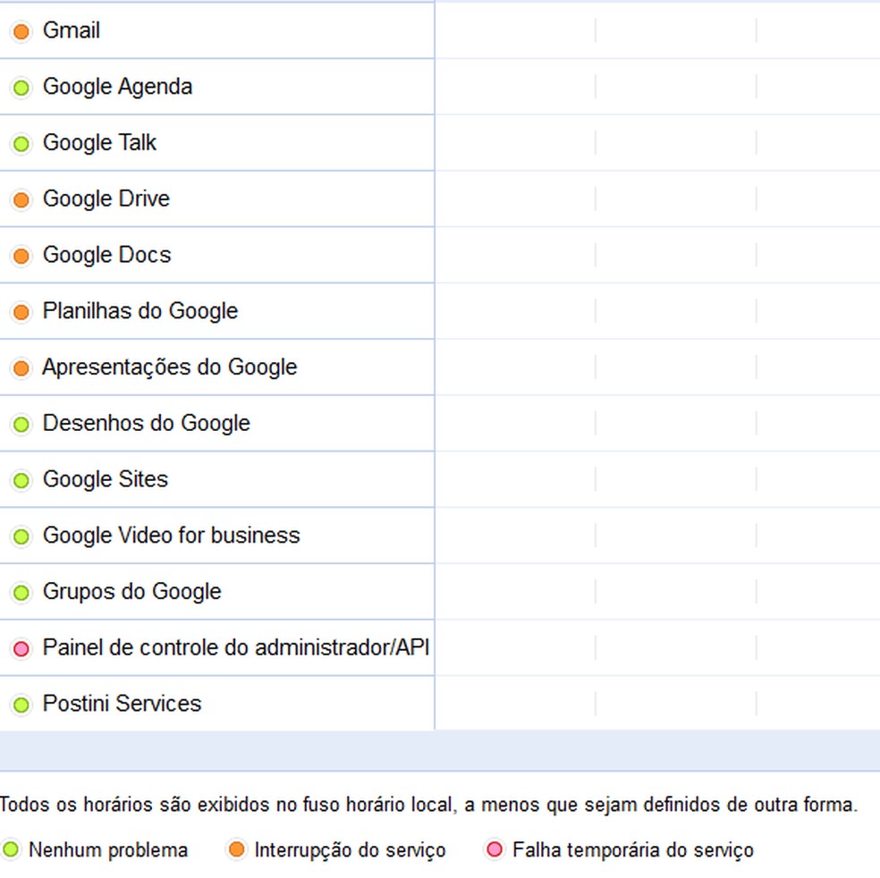Click the Interrupção do serviço legend dot
Screen dimensions: 880x878
coord(237,849)
